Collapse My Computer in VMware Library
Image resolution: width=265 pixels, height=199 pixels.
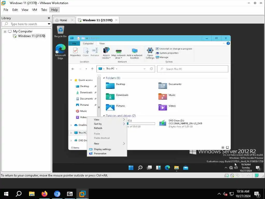5,31
